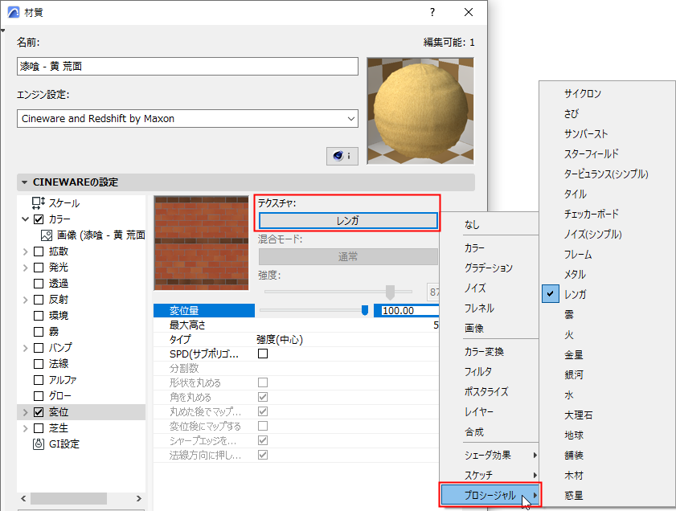Enable the 霧 channel checkbox

click(x=39, y=331)
